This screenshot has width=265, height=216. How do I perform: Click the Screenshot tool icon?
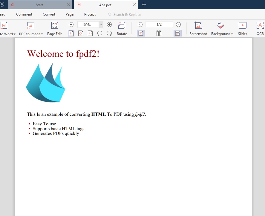pyautogui.click(x=198, y=25)
